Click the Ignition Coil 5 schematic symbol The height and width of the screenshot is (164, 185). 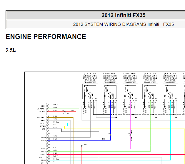tap(130, 92)
